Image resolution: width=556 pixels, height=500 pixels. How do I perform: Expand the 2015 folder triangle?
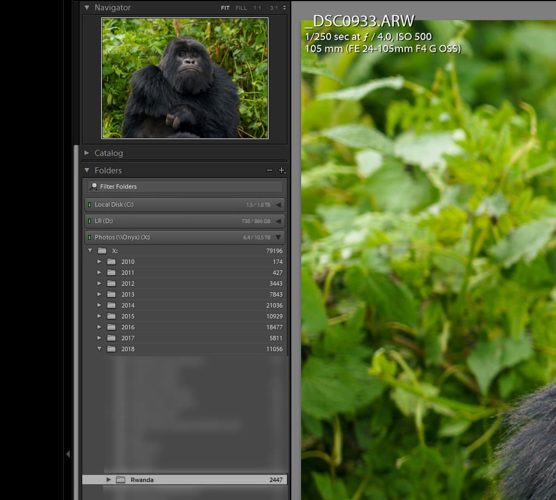(99, 316)
